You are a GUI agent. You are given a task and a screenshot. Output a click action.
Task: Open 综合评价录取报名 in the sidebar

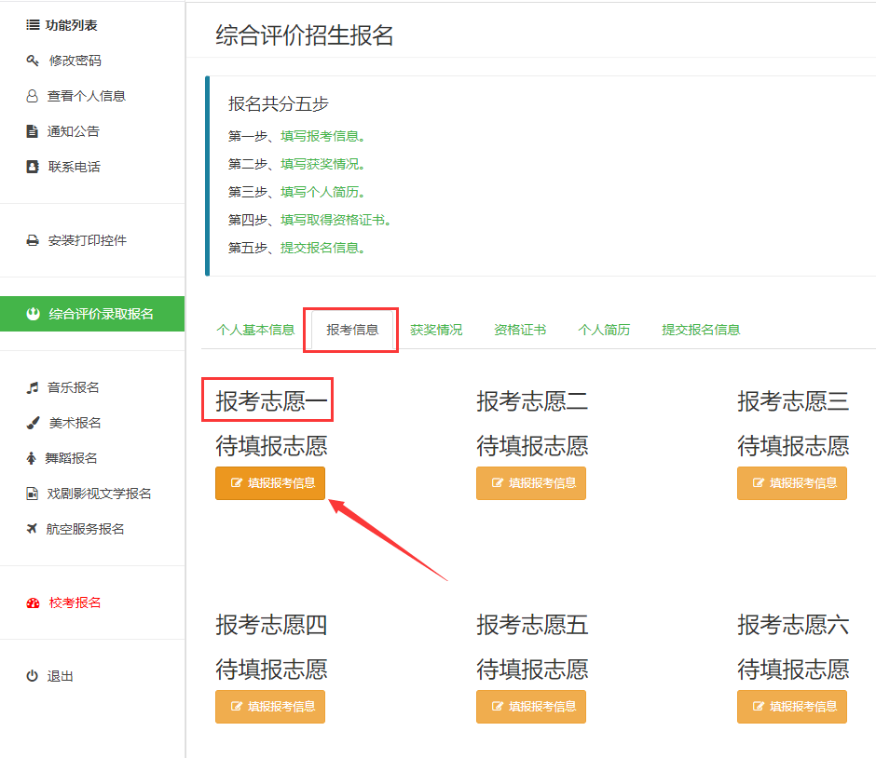point(101,314)
